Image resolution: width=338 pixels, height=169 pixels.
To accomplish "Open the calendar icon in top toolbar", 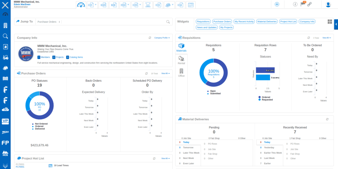I will (x=191, y=5).
